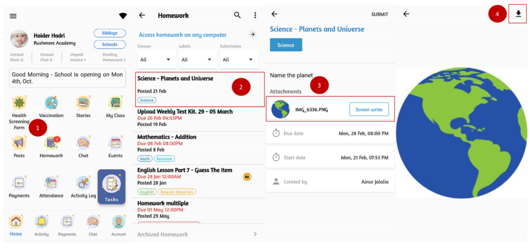The image size is (530, 249).
Task: Tap the SUBMIT button
Action: tap(379, 14)
